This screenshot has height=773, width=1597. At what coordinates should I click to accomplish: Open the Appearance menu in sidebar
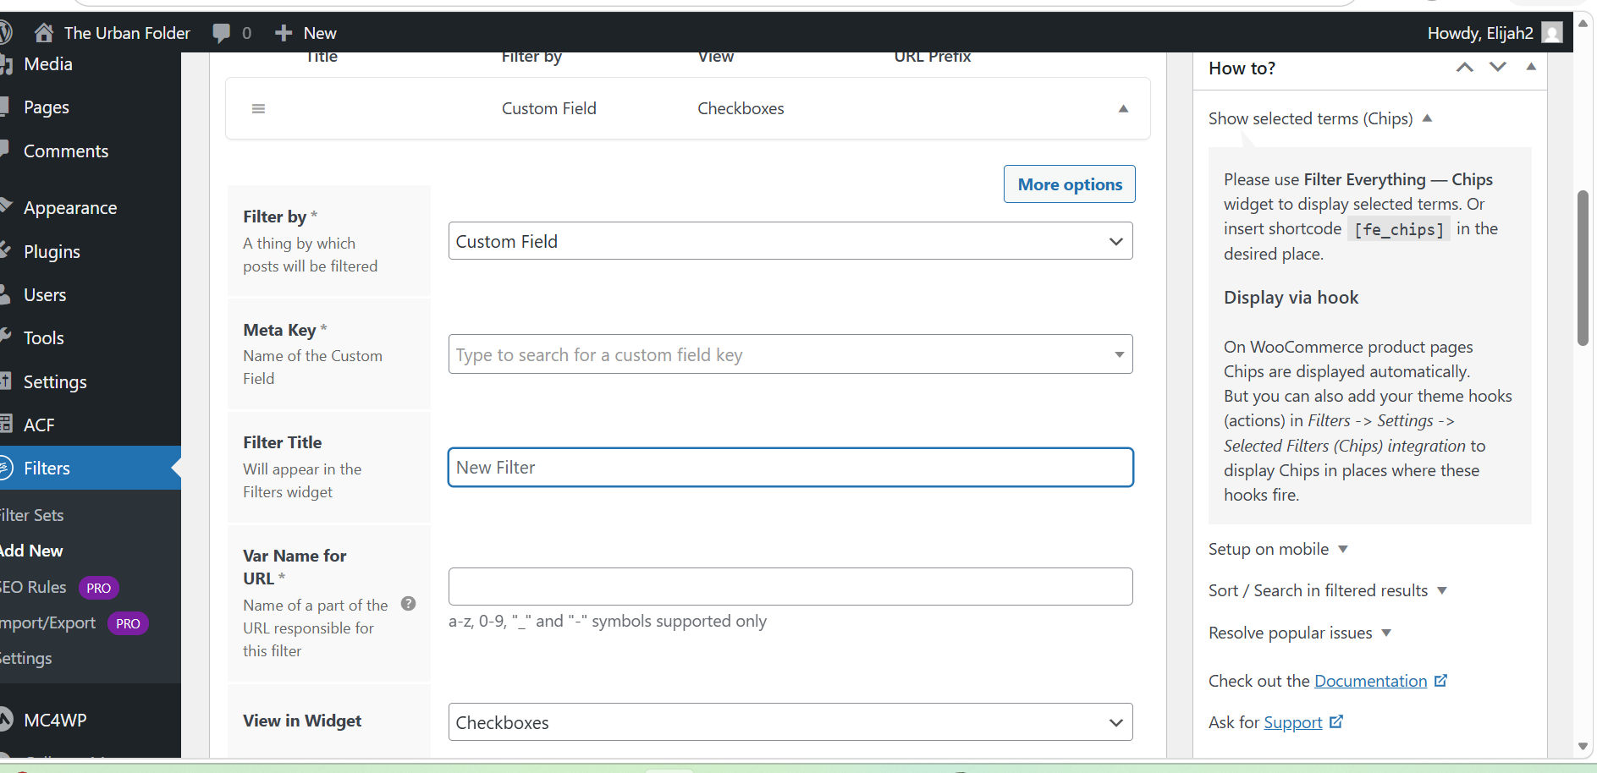point(70,208)
